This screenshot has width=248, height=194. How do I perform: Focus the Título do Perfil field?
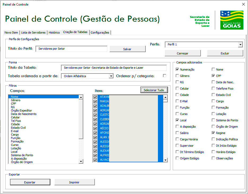click(71, 49)
